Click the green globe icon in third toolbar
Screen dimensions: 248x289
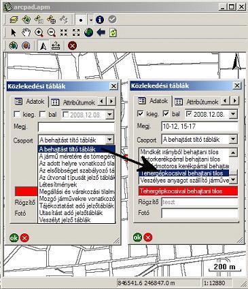pyautogui.click(x=14, y=45)
